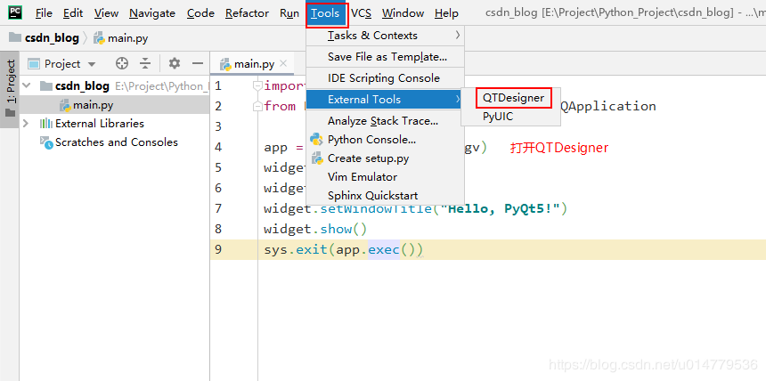Viewport: 766px width, 381px height.
Task: Select External Tools menu entry
Action: point(385,100)
